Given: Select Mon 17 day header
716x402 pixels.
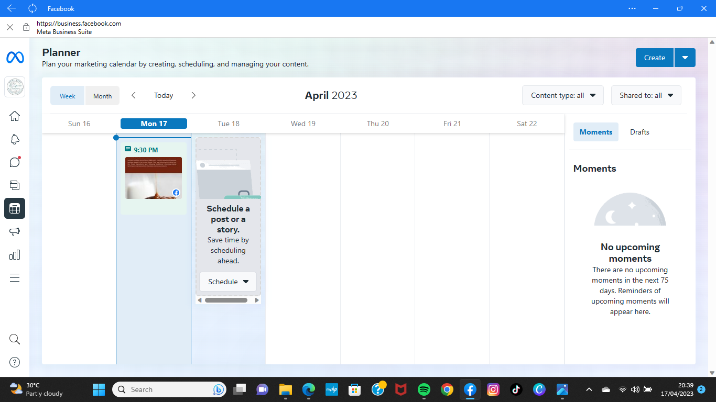Looking at the screenshot, I should [154, 124].
